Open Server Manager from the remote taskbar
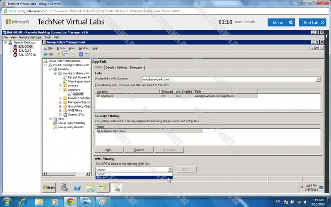The width and height of the screenshot is (331, 207). click(x=65, y=188)
